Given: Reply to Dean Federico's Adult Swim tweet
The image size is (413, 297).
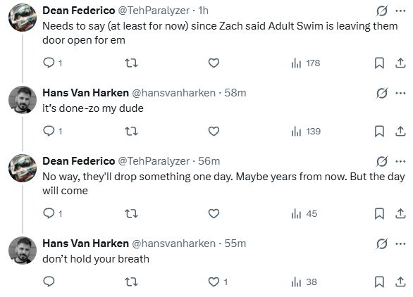Looking at the screenshot, I should [52, 63].
